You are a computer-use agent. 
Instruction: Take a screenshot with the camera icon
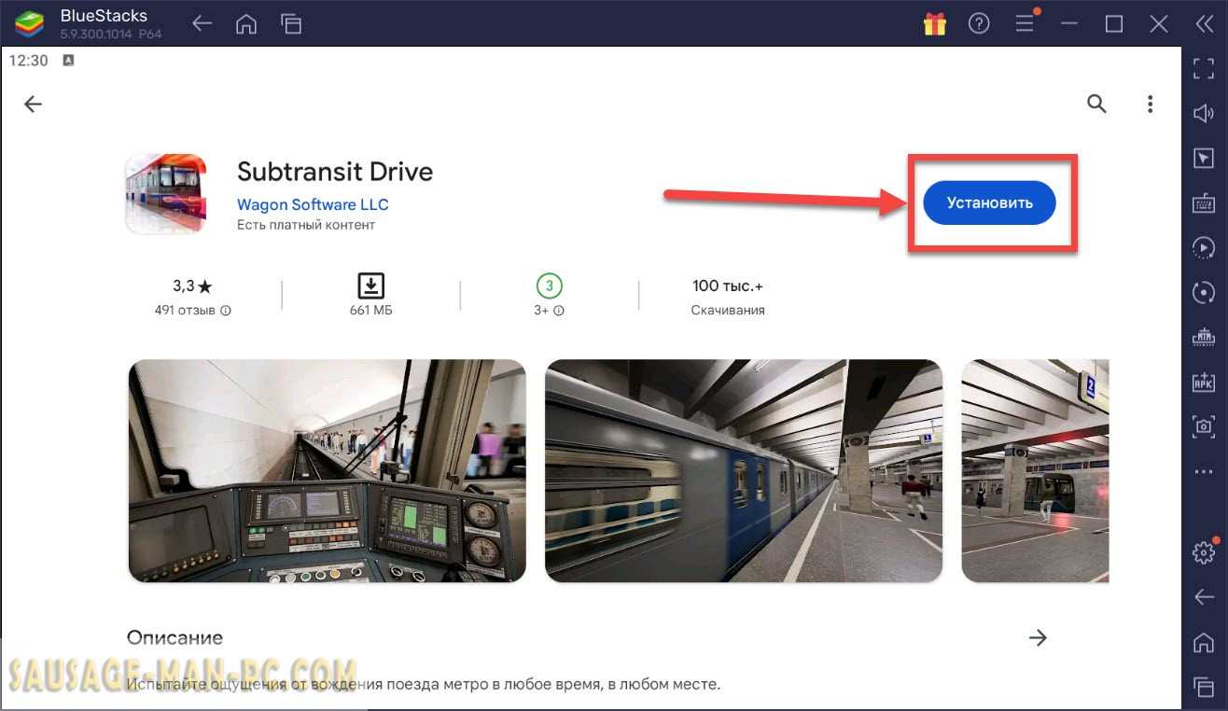[1204, 426]
